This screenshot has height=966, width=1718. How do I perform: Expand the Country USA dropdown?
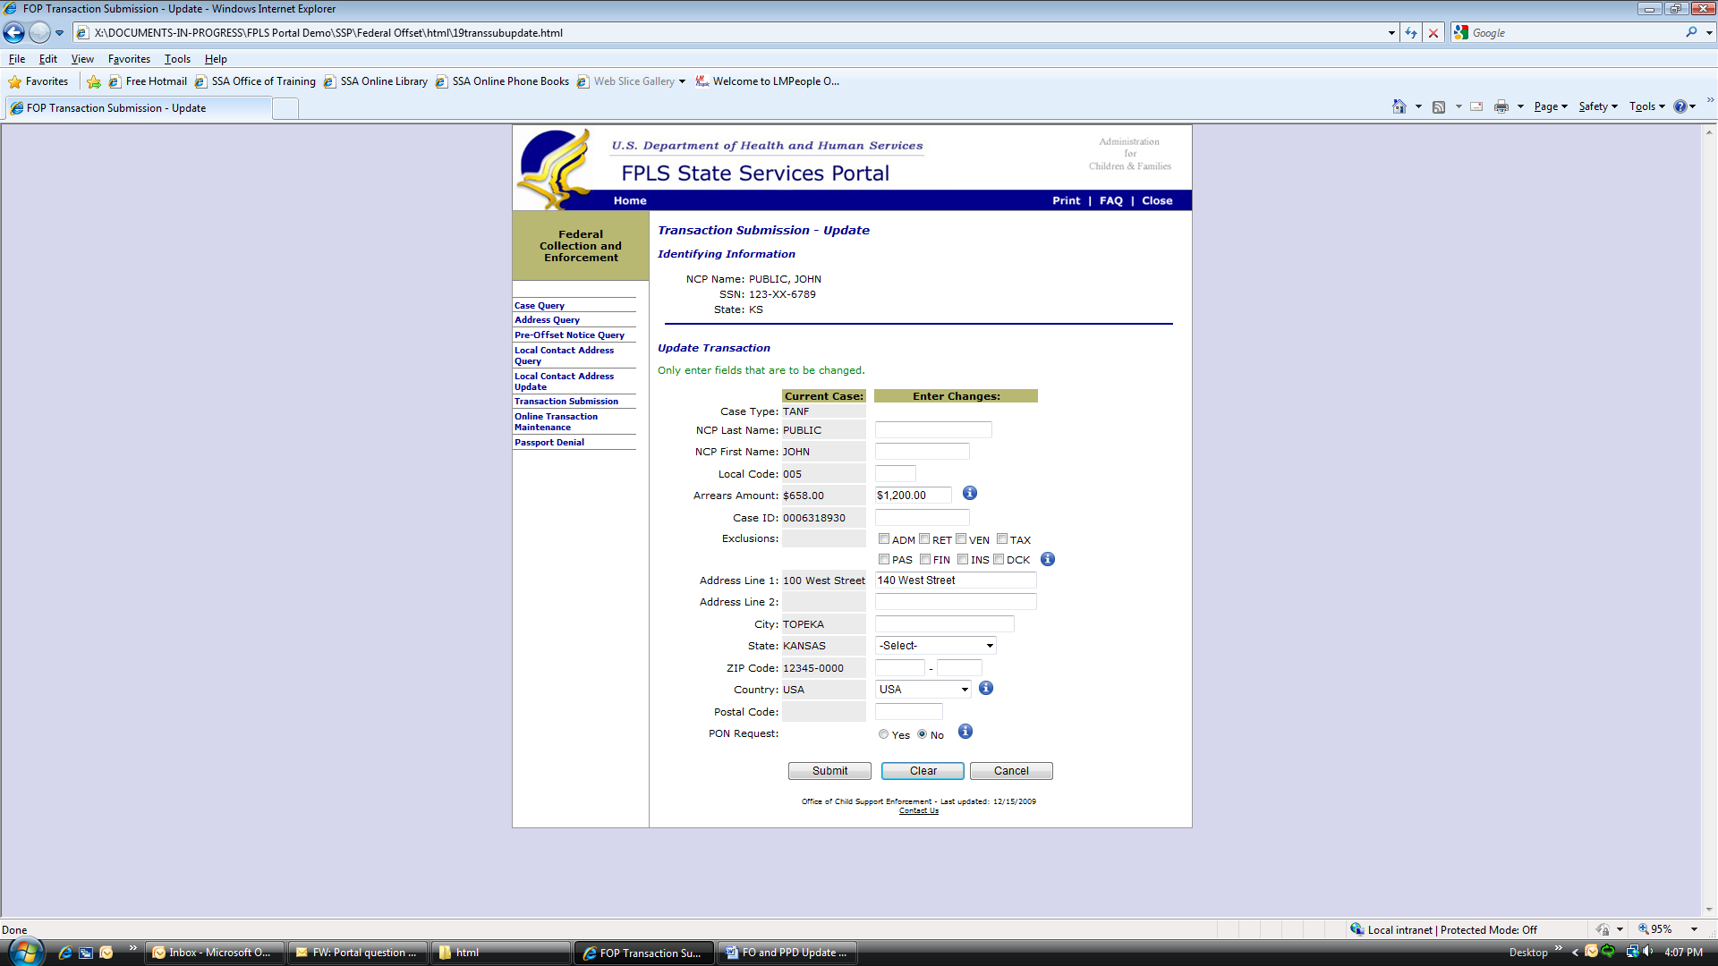(x=923, y=690)
